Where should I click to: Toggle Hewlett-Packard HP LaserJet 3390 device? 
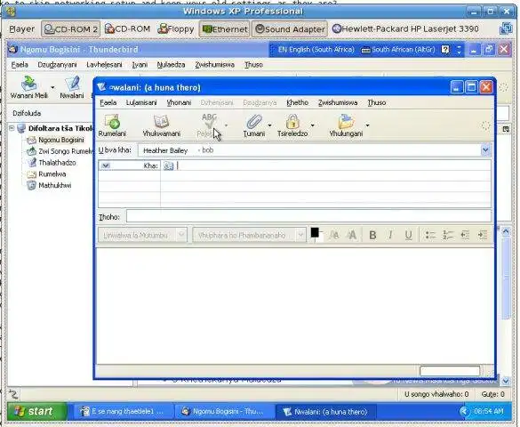coord(405,29)
